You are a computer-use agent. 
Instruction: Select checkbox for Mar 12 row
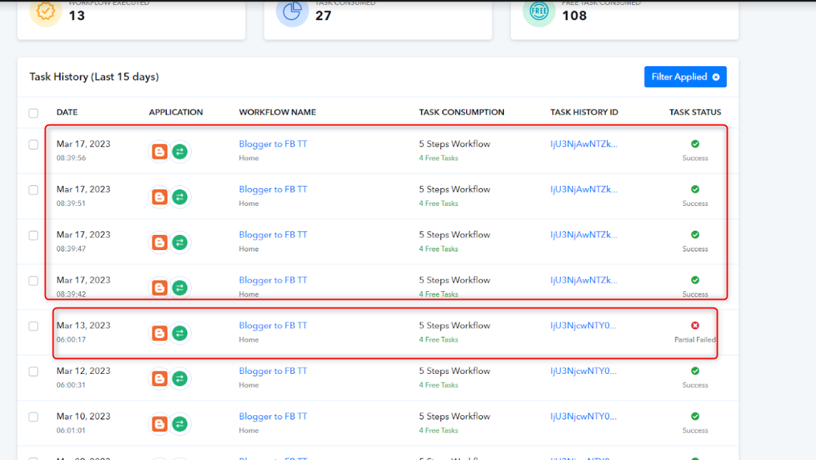pyautogui.click(x=33, y=371)
